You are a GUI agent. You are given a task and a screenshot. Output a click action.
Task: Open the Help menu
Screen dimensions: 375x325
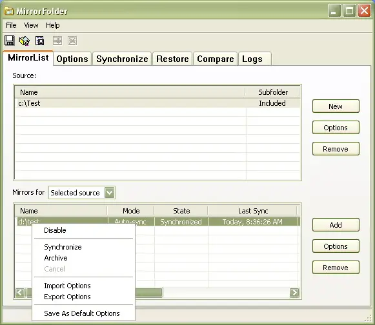pyautogui.click(x=53, y=25)
